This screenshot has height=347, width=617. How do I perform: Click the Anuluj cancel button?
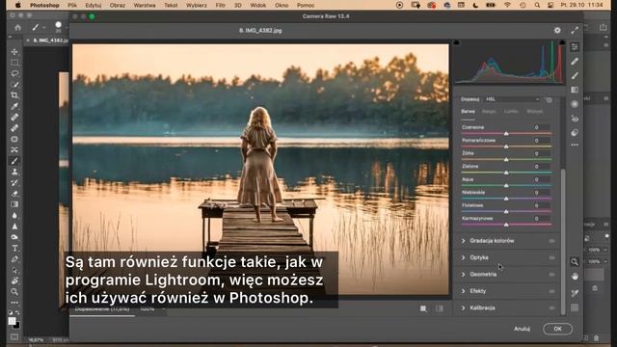tap(522, 329)
